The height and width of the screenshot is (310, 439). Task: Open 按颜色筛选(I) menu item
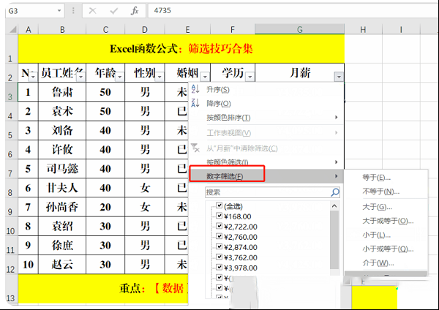(266, 162)
